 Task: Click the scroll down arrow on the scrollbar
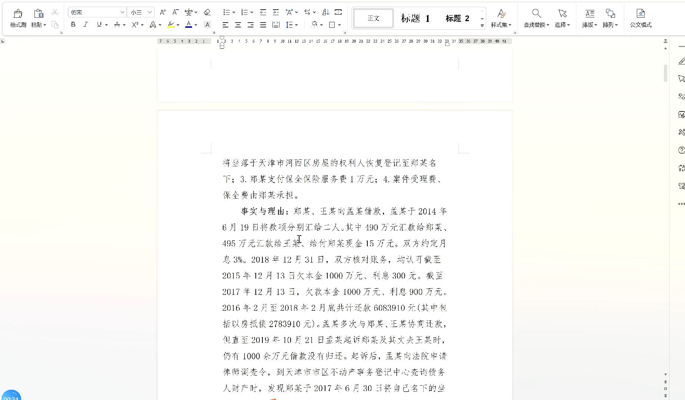coord(665,374)
